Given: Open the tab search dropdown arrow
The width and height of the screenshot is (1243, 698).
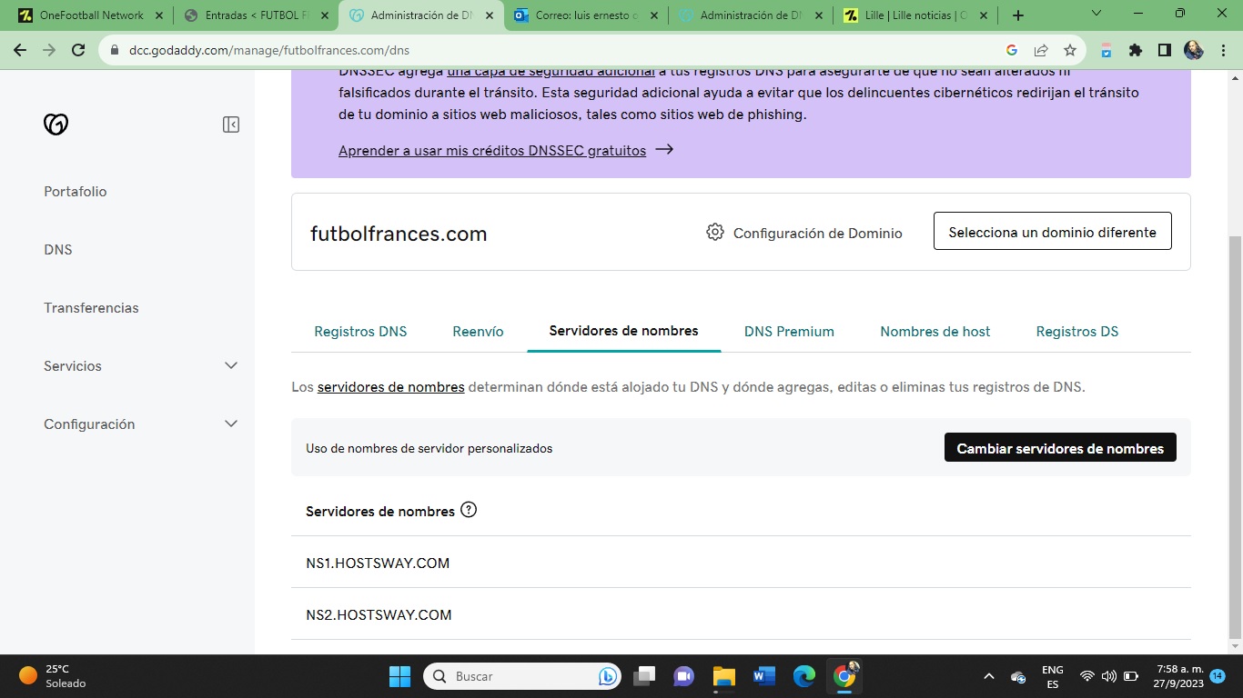Looking at the screenshot, I should (x=1096, y=15).
